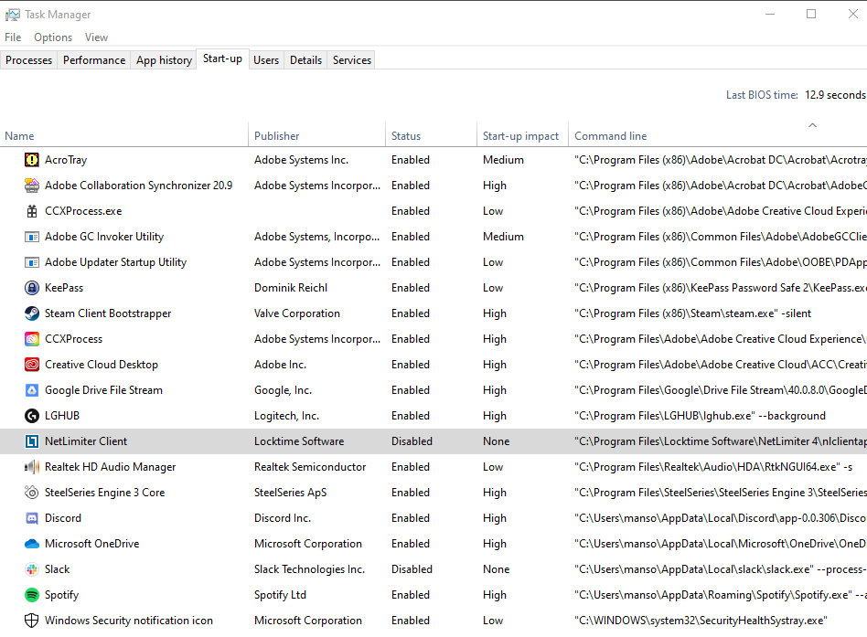Click the Realtek HD Audio Manager speaker icon
This screenshot has width=867, height=637.
click(x=32, y=467)
